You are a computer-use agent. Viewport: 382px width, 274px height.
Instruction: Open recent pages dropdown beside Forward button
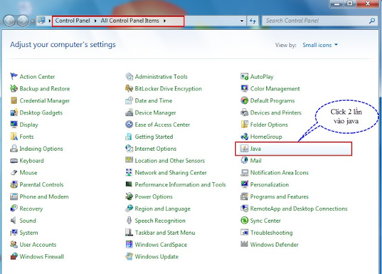pyautogui.click(x=32, y=21)
